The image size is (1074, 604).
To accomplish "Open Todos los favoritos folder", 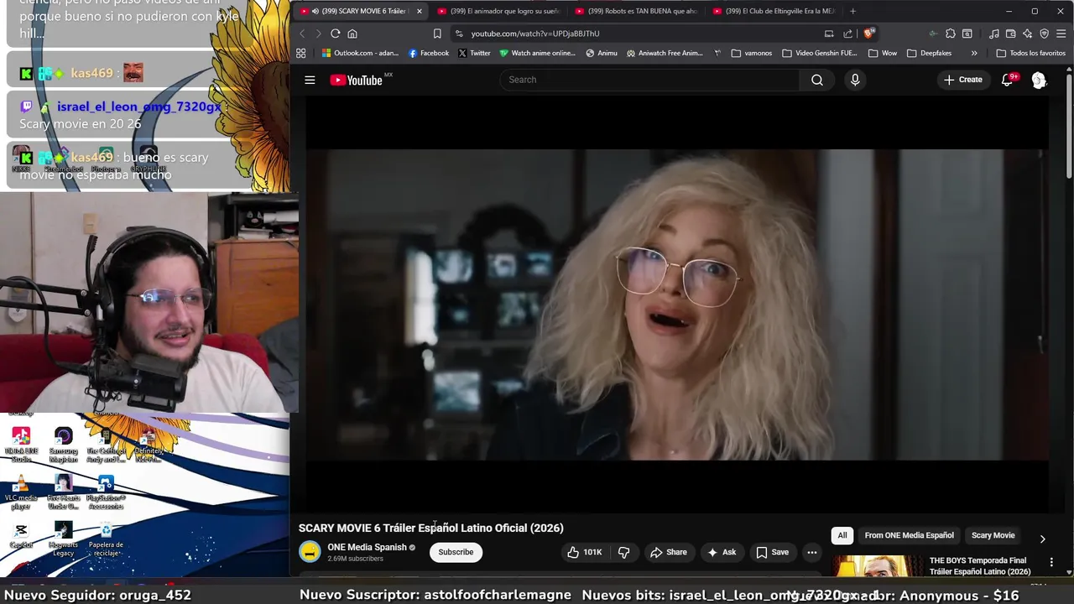I will (x=1031, y=53).
